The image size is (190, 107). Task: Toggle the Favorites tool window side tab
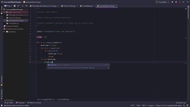(1, 94)
